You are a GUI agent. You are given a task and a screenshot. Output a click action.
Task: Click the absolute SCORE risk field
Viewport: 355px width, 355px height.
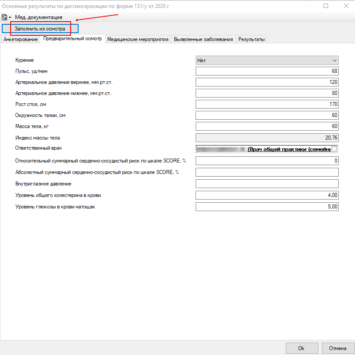tap(267, 172)
